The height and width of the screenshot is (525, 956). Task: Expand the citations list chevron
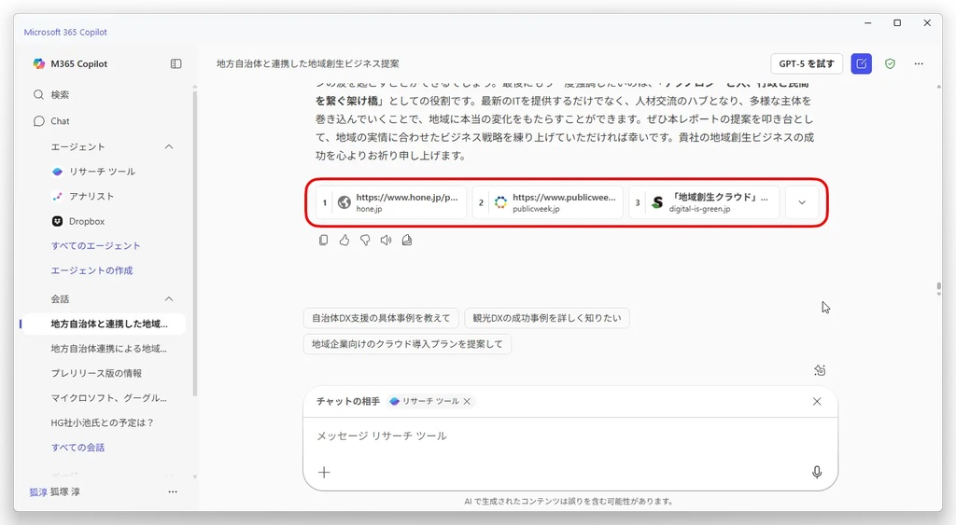(x=802, y=202)
